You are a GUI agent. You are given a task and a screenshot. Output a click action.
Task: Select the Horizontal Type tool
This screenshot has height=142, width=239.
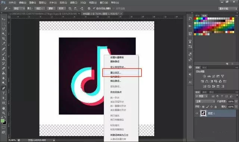point(3,93)
